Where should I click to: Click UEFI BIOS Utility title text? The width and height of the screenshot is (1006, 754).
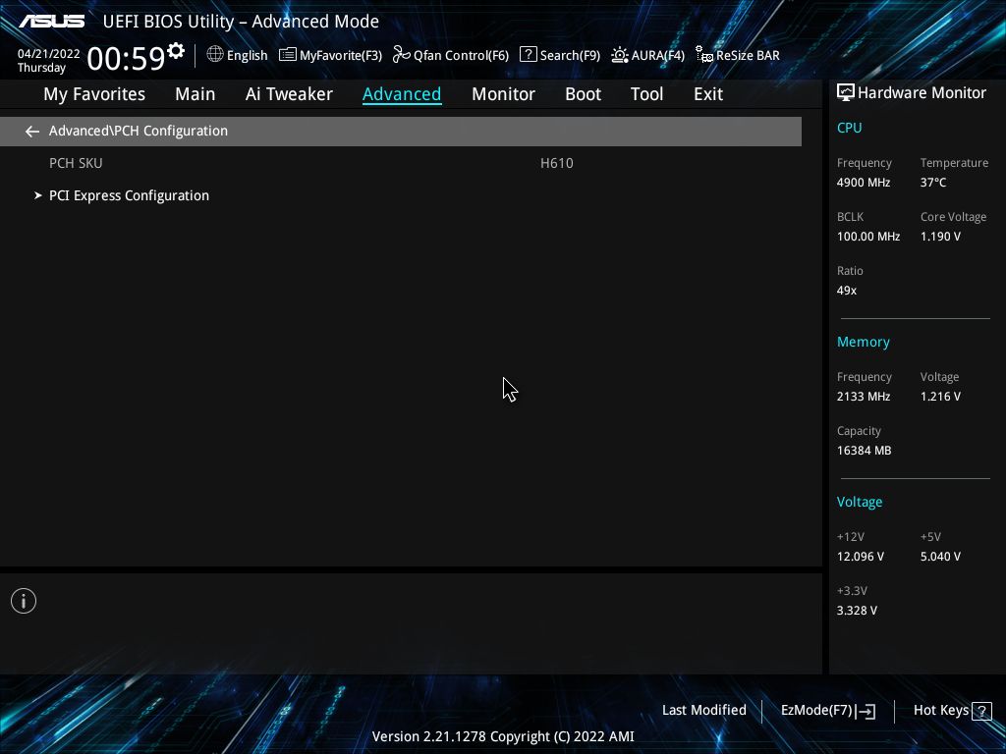pos(241,22)
